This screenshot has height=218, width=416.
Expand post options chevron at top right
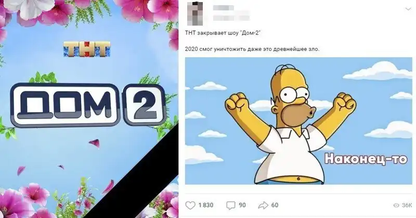click(x=408, y=9)
